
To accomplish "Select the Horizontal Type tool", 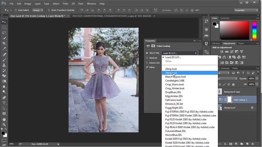I will (4, 103).
